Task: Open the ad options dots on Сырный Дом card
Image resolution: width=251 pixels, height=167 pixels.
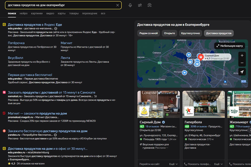Action: click(x=167, y=148)
